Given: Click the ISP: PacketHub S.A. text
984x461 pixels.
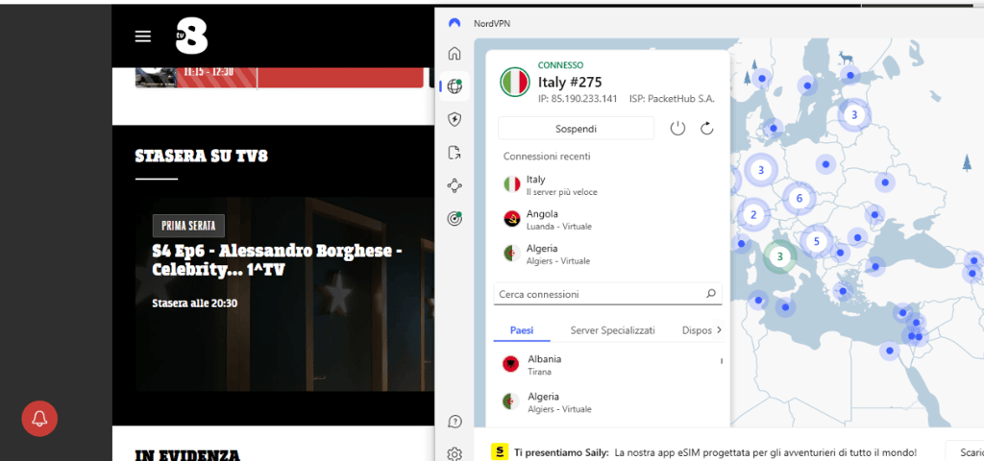Looking at the screenshot, I should (x=672, y=99).
